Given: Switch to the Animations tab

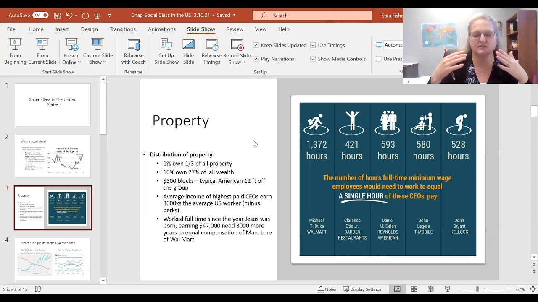Looking at the screenshot, I should pos(162,29).
